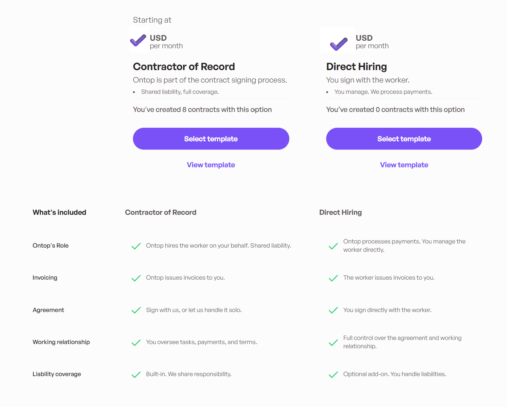Click Direct Hiring comparison column header
The width and height of the screenshot is (507, 407).
tap(341, 212)
